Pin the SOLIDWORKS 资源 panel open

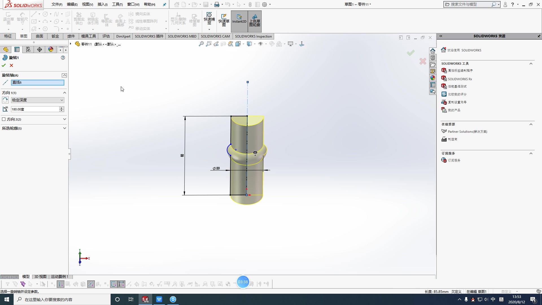[x=539, y=36]
